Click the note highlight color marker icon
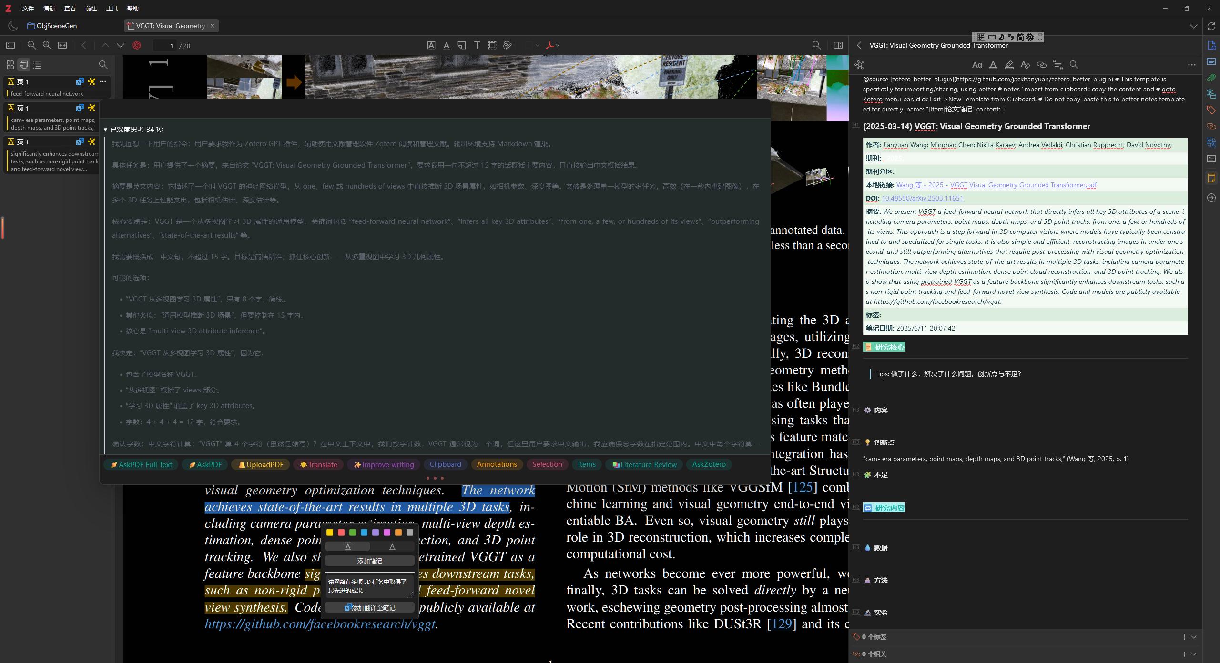The height and width of the screenshot is (663, 1220). pos(1009,65)
